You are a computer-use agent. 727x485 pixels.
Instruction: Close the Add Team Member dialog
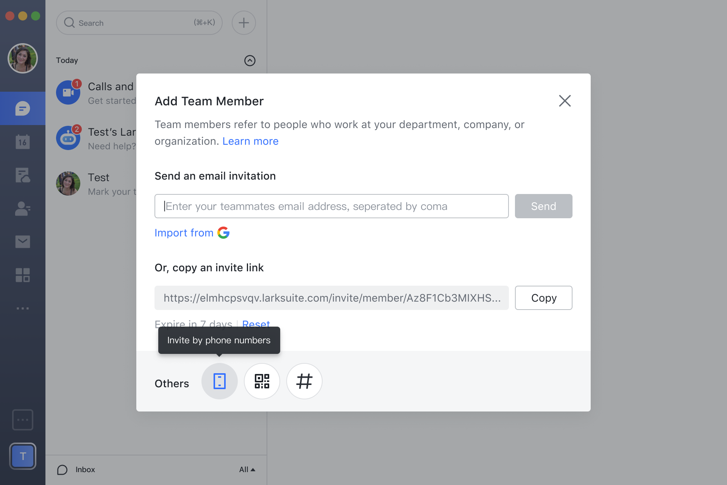(x=565, y=101)
